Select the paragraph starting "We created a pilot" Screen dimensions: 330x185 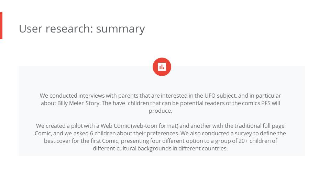[161, 137]
